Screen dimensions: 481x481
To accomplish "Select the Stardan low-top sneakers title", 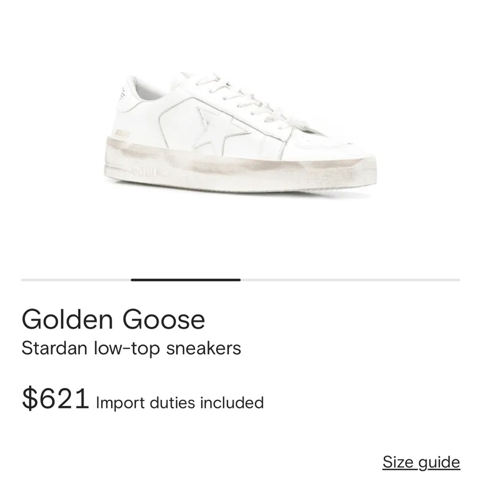I will tap(131, 348).
